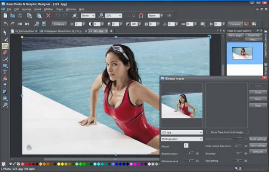Click Duplicate in Page & Layer gallery

tap(254, 35)
